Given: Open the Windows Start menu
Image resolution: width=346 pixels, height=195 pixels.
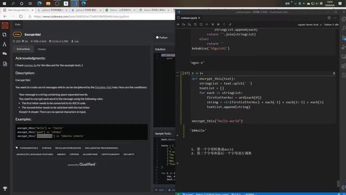Looking at the screenshot, I should [4, 3].
